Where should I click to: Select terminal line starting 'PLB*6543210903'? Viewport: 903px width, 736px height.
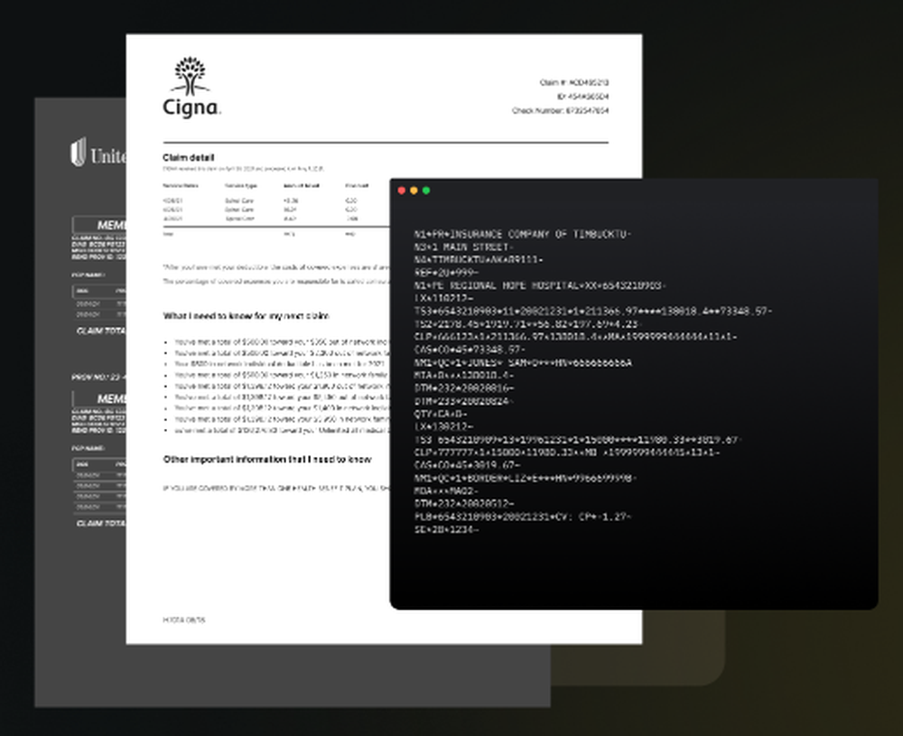tap(523, 517)
